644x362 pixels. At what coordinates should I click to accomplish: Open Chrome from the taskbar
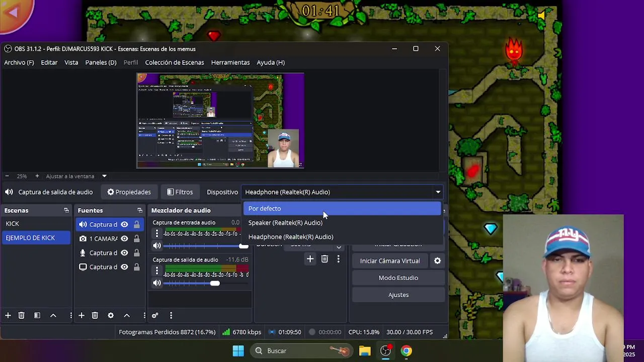click(x=406, y=351)
